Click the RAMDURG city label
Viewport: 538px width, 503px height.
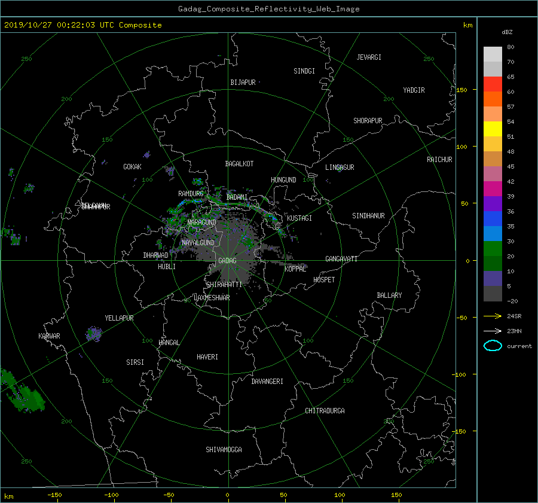click(191, 194)
